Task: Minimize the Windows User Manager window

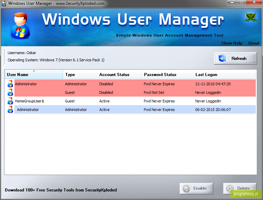Action: (x=232, y=2)
